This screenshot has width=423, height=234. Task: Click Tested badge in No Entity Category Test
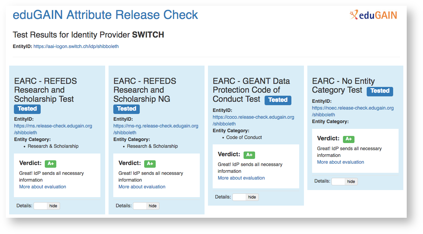380,91
